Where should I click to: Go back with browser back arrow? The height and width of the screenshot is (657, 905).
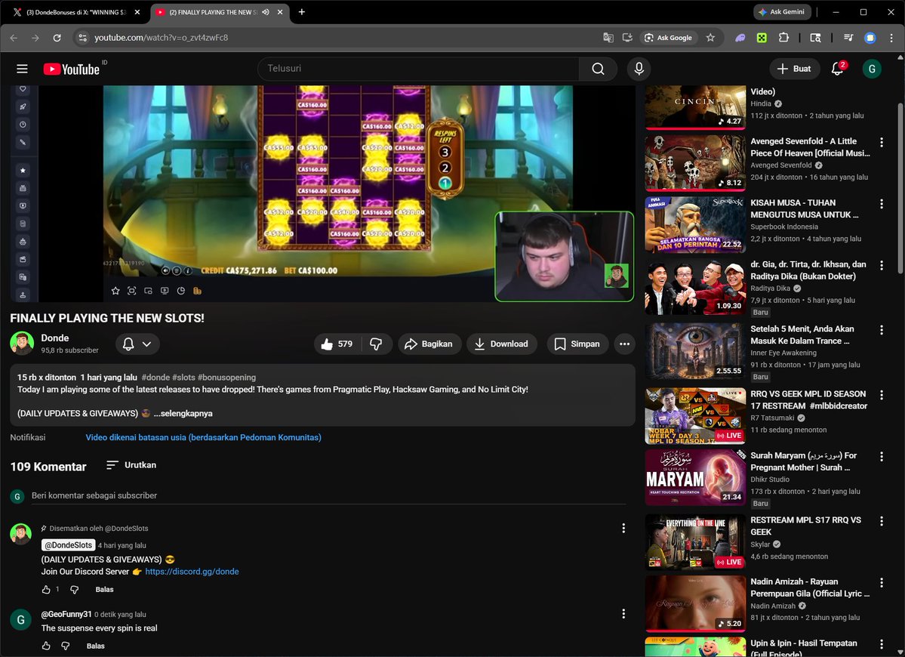pos(14,38)
